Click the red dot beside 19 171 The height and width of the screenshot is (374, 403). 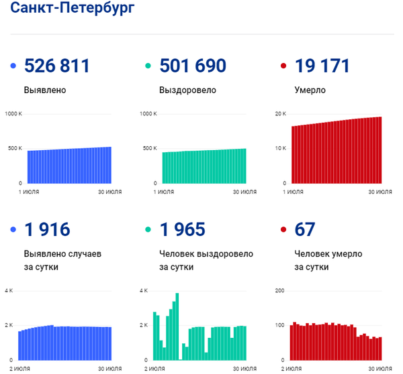[284, 66]
